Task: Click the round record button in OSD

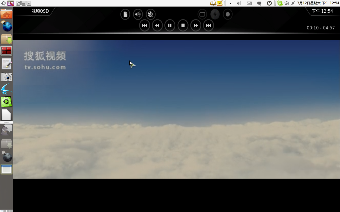Action: click(x=228, y=14)
